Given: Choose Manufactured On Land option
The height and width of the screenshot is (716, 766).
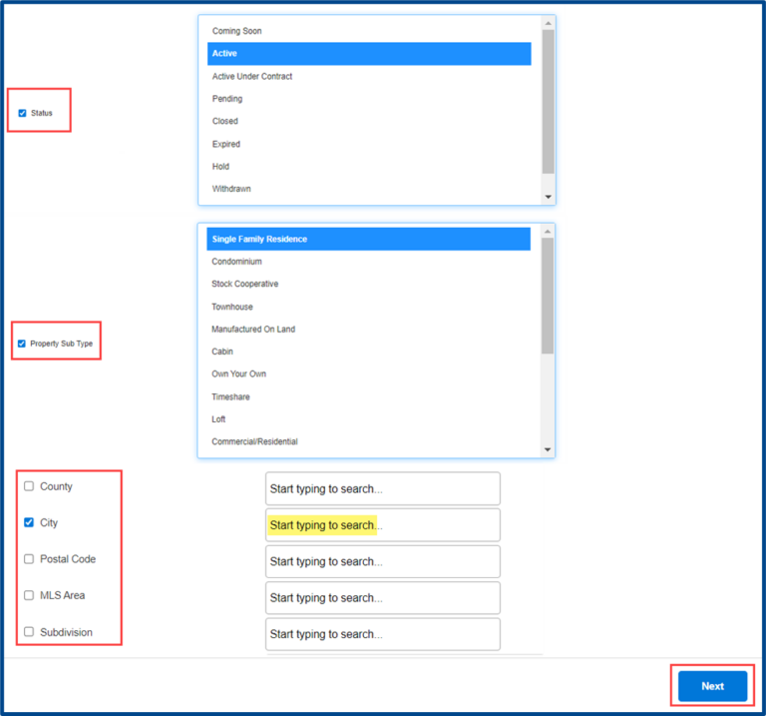Looking at the screenshot, I should (x=253, y=330).
